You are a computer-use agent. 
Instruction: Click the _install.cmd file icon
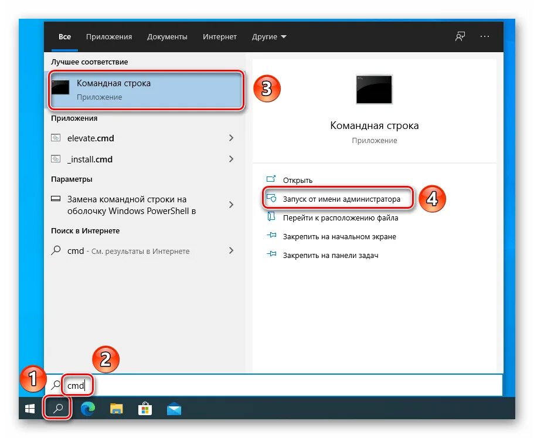(x=56, y=159)
